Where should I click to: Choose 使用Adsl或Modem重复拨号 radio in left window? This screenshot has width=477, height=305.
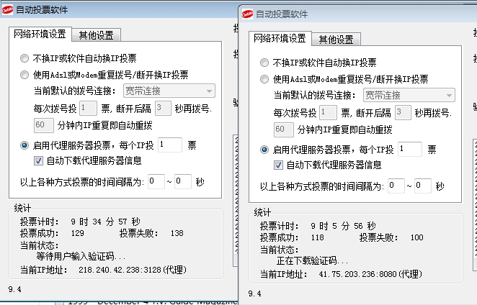pos(24,75)
